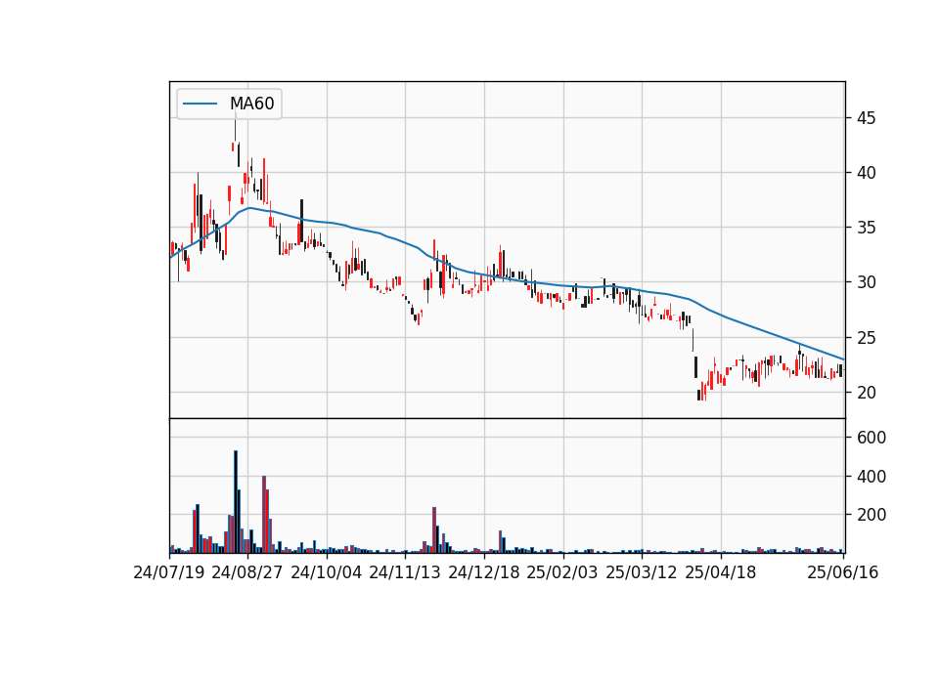The width and height of the screenshot is (939, 674).
Task: Click the red volume bar reaching 400
Action: 264,515
